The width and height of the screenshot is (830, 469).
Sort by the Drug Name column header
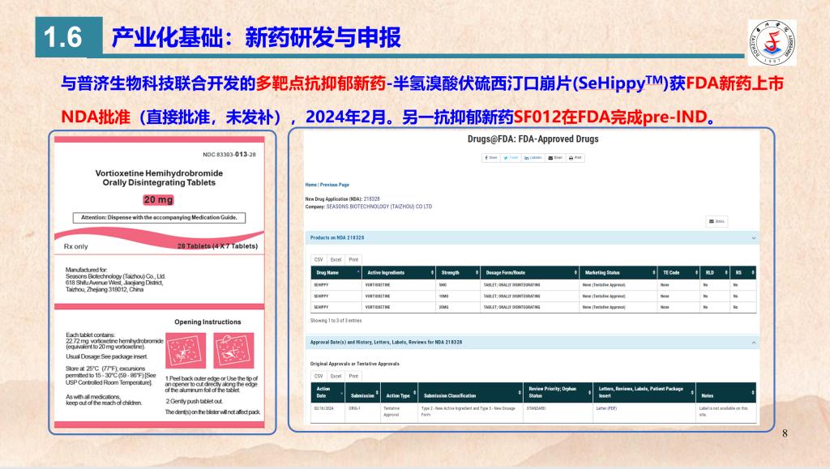point(336,273)
